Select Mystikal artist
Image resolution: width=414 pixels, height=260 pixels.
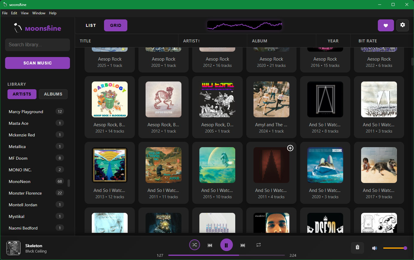click(36, 216)
